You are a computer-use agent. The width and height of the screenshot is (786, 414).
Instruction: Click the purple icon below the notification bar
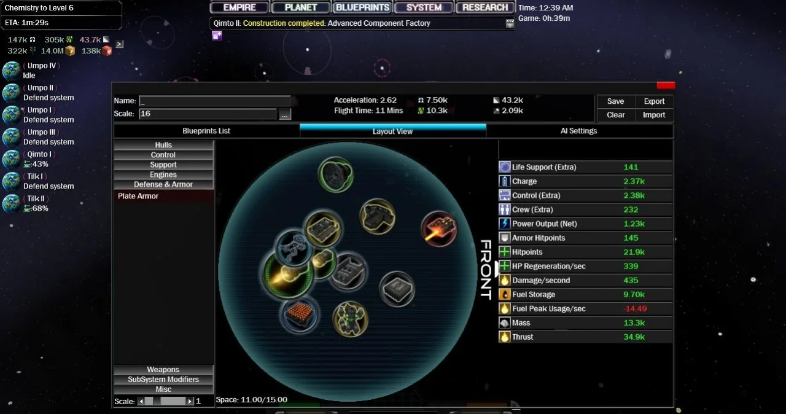[x=217, y=36]
